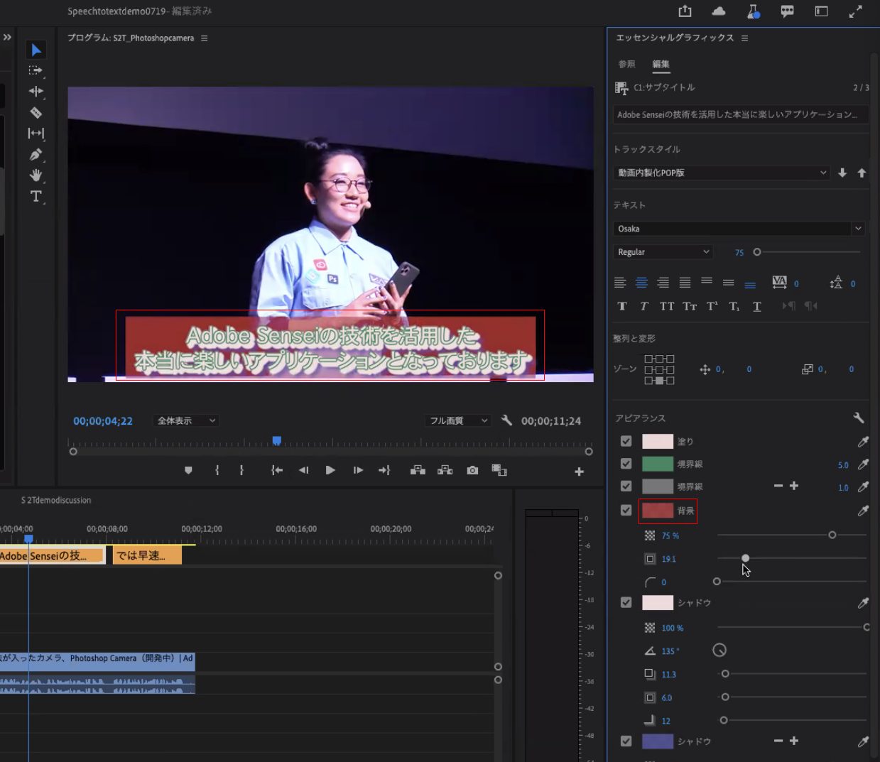This screenshot has height=762, width=880.
Task: Select the Pen tool
Action: click(36, 155)
